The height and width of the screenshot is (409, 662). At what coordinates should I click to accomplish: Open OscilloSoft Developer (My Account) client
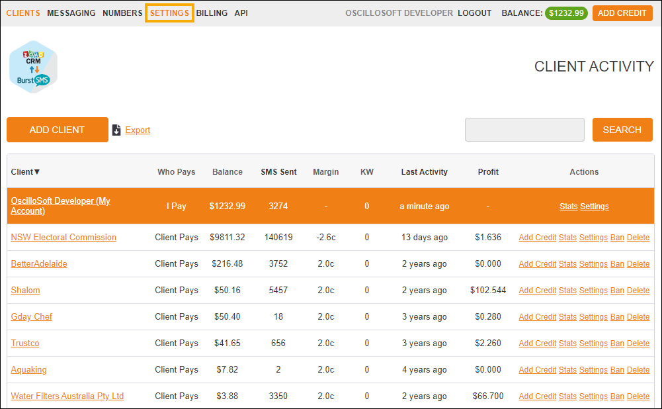point(60,206)
